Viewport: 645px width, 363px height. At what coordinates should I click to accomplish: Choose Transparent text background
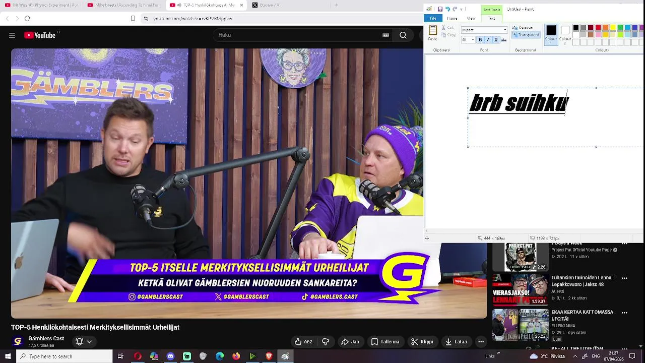(526, 35)
